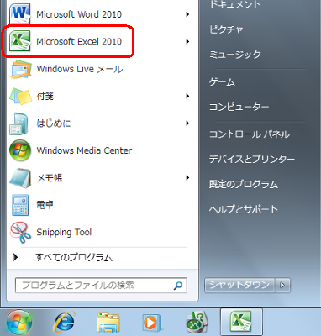
Task: Expand the はじめに submenu arrow
Action: tap(187, 123)
